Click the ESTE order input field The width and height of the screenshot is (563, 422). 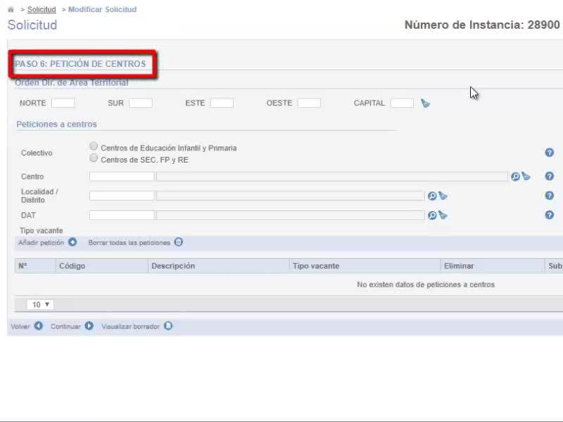point(222,103)
